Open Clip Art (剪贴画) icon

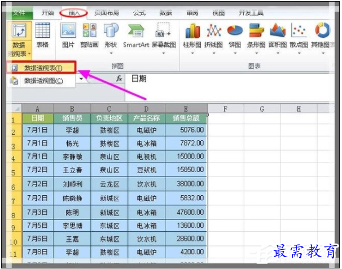(89, 30)
